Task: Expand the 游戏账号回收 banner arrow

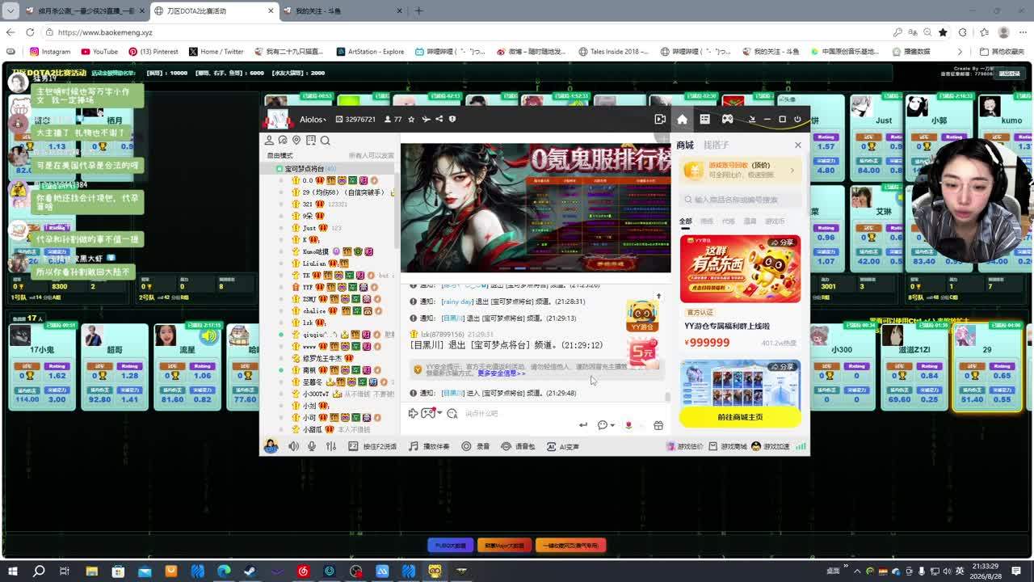Action: [792, 170]
